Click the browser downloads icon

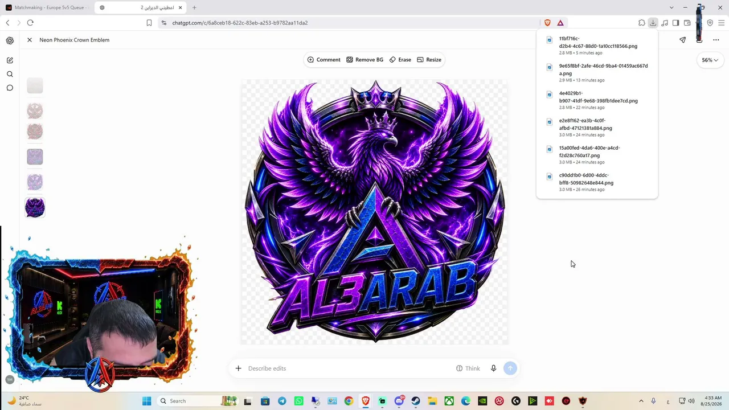[653, 23]
